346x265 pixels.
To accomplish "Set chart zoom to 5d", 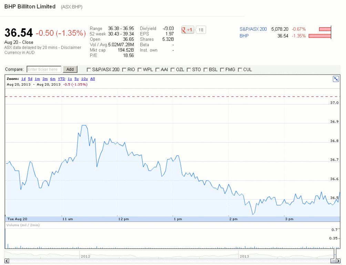I will click(x=30, y=79).
